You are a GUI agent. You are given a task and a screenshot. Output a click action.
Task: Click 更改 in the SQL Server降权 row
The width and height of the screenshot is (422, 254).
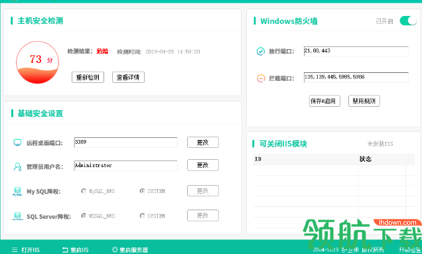(203, 216)
